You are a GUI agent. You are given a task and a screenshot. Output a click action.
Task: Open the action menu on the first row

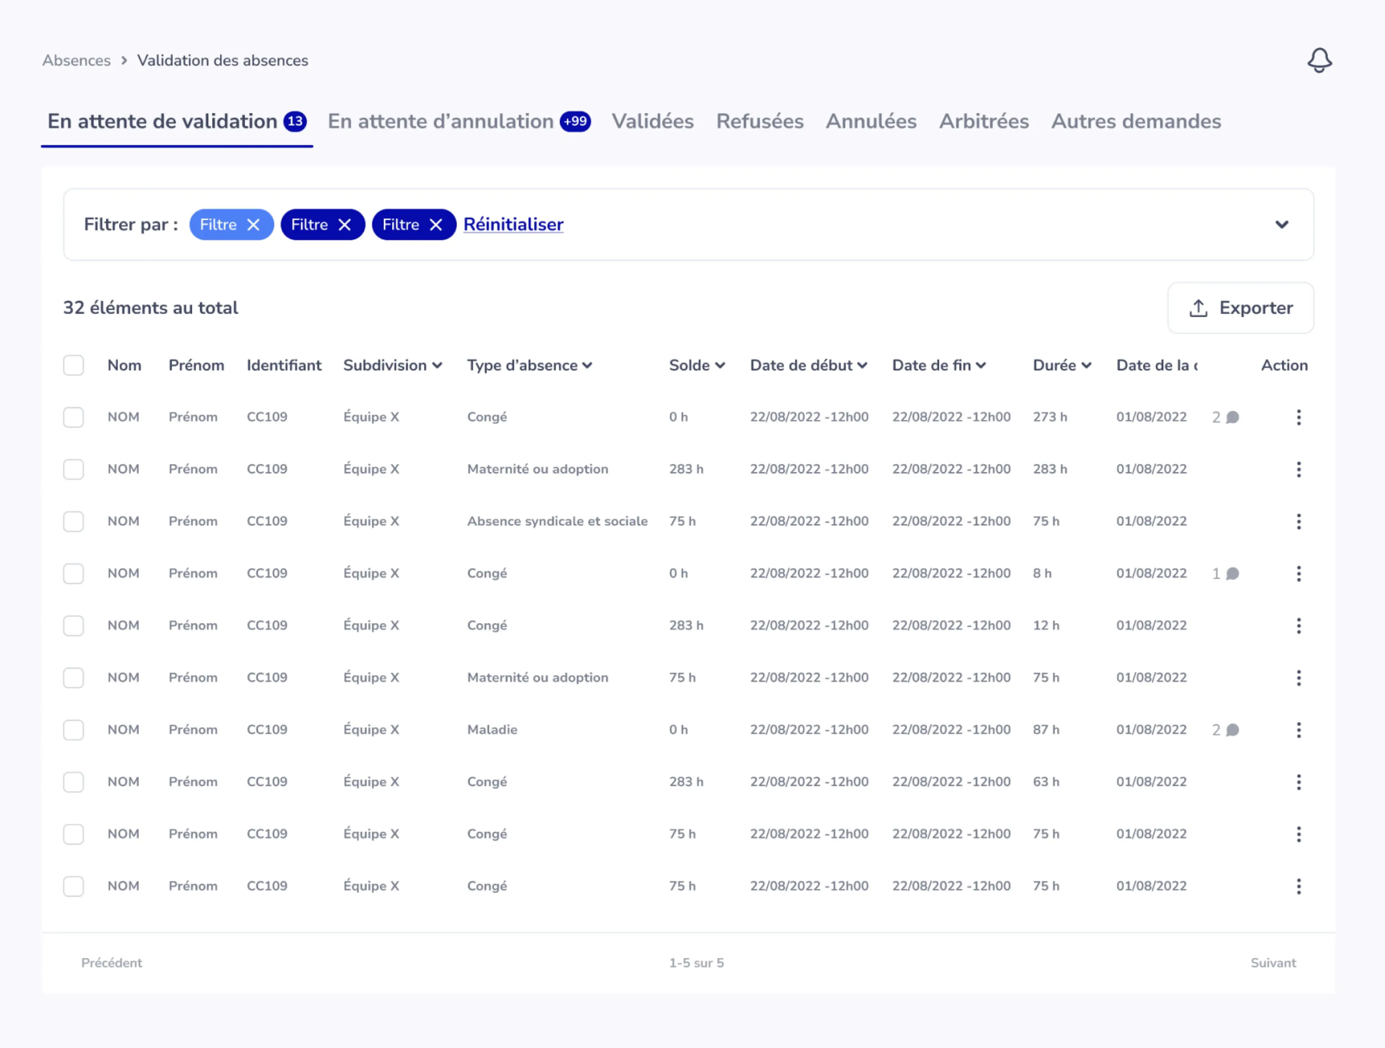pos(1299,417)
